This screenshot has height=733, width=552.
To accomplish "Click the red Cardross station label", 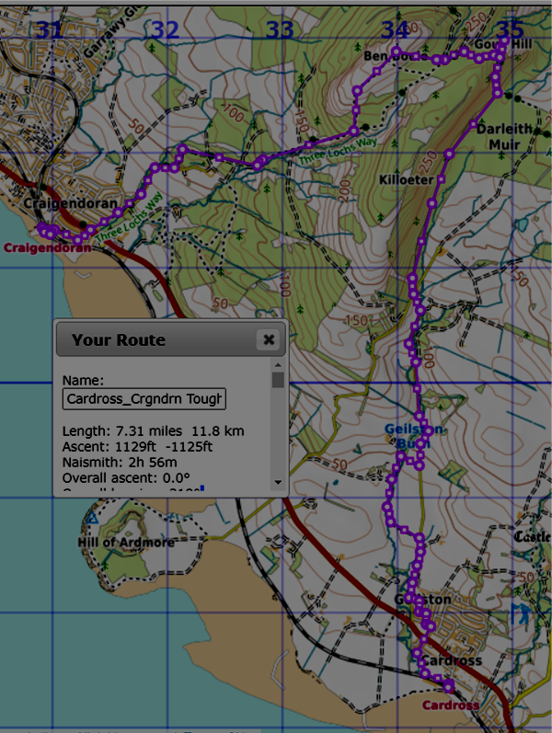I will [x=450, y=705].
